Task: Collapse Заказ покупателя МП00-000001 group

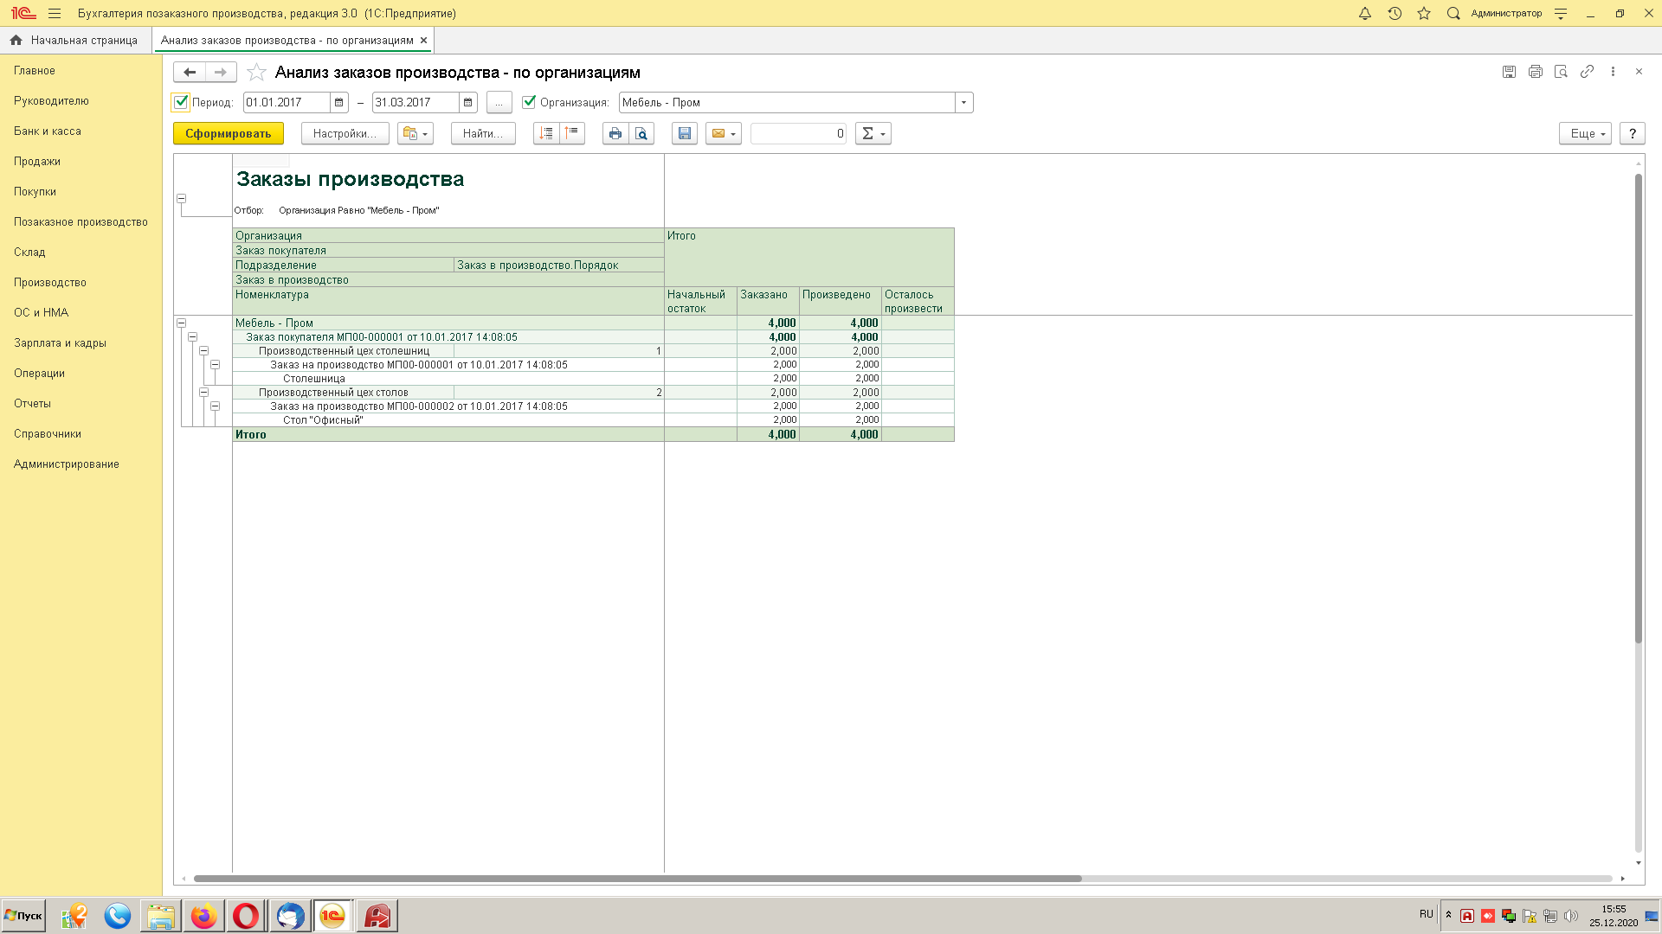Action: click(x=192, y=336)
